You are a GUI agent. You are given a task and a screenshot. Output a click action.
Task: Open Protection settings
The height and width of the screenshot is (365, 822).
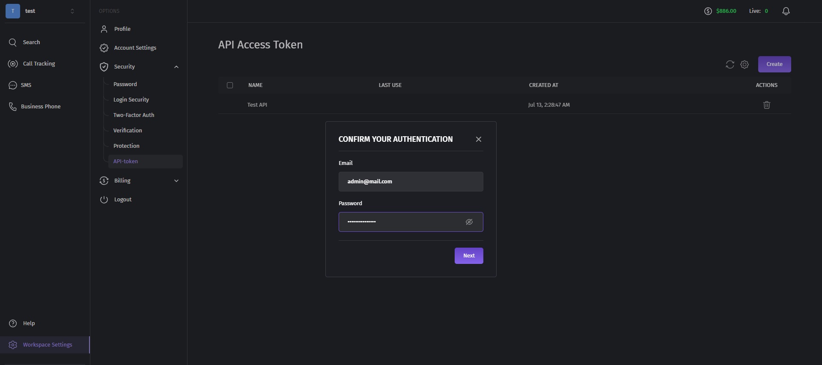coord(126,146)
